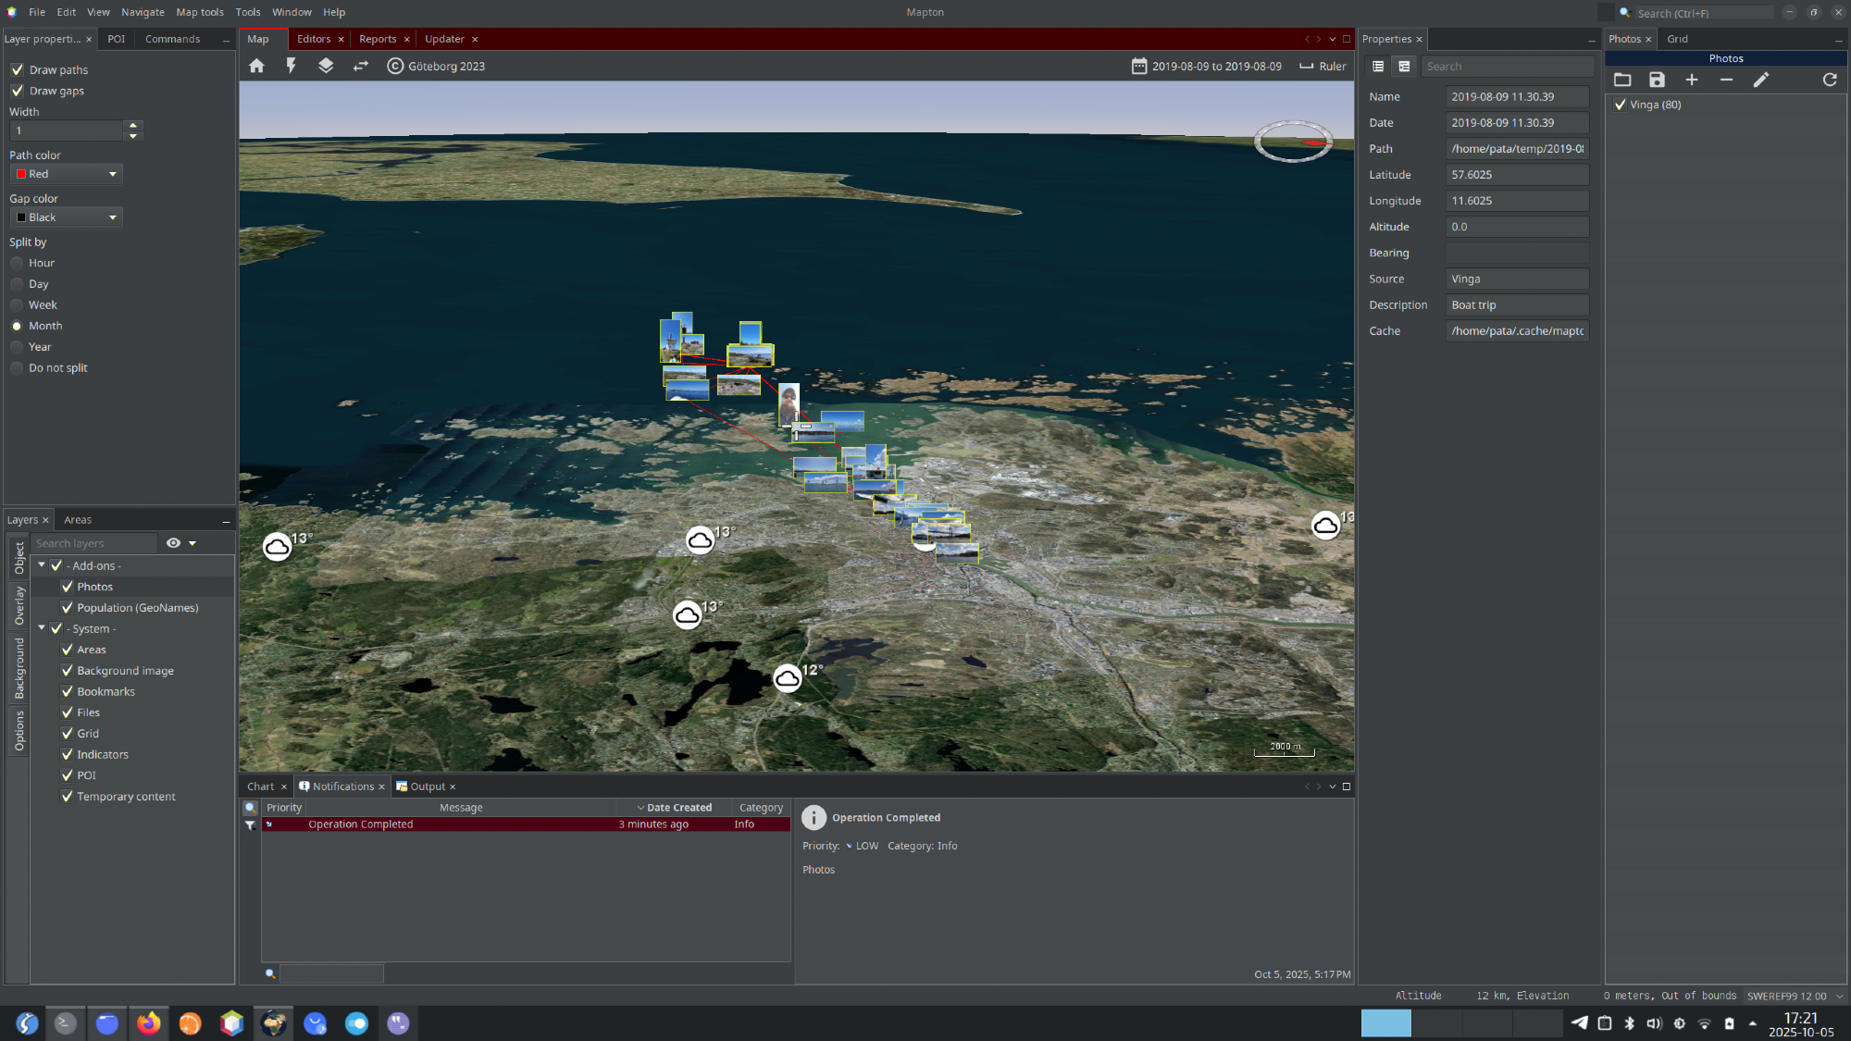Click the lightning bolt icon in the map toolbar
This screenshot has width=1851, height=1041.
click(291, 66)
